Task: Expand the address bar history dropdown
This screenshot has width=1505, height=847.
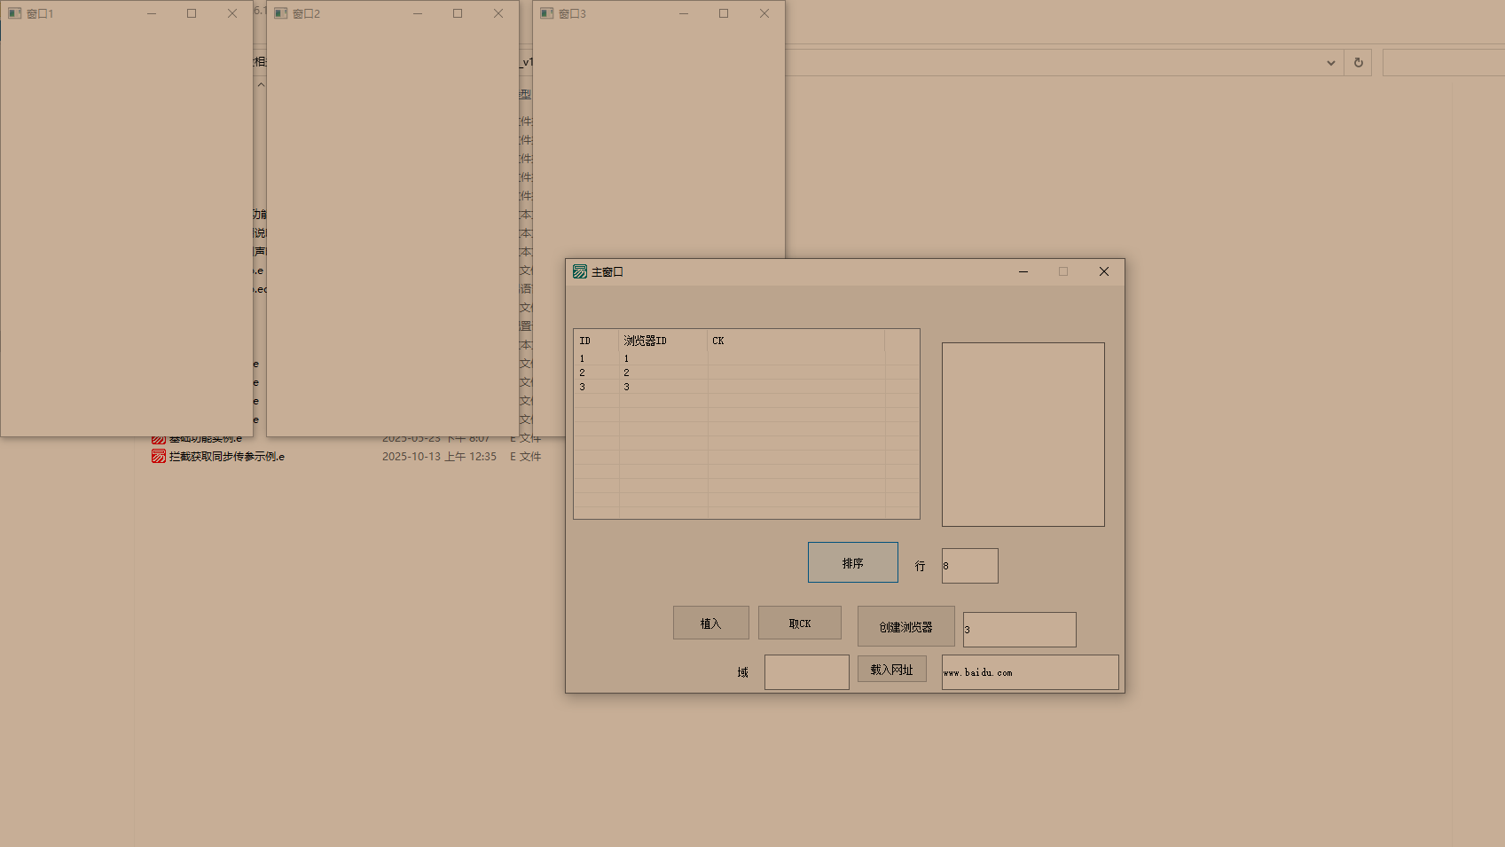Action: (x=1330, y=62)
